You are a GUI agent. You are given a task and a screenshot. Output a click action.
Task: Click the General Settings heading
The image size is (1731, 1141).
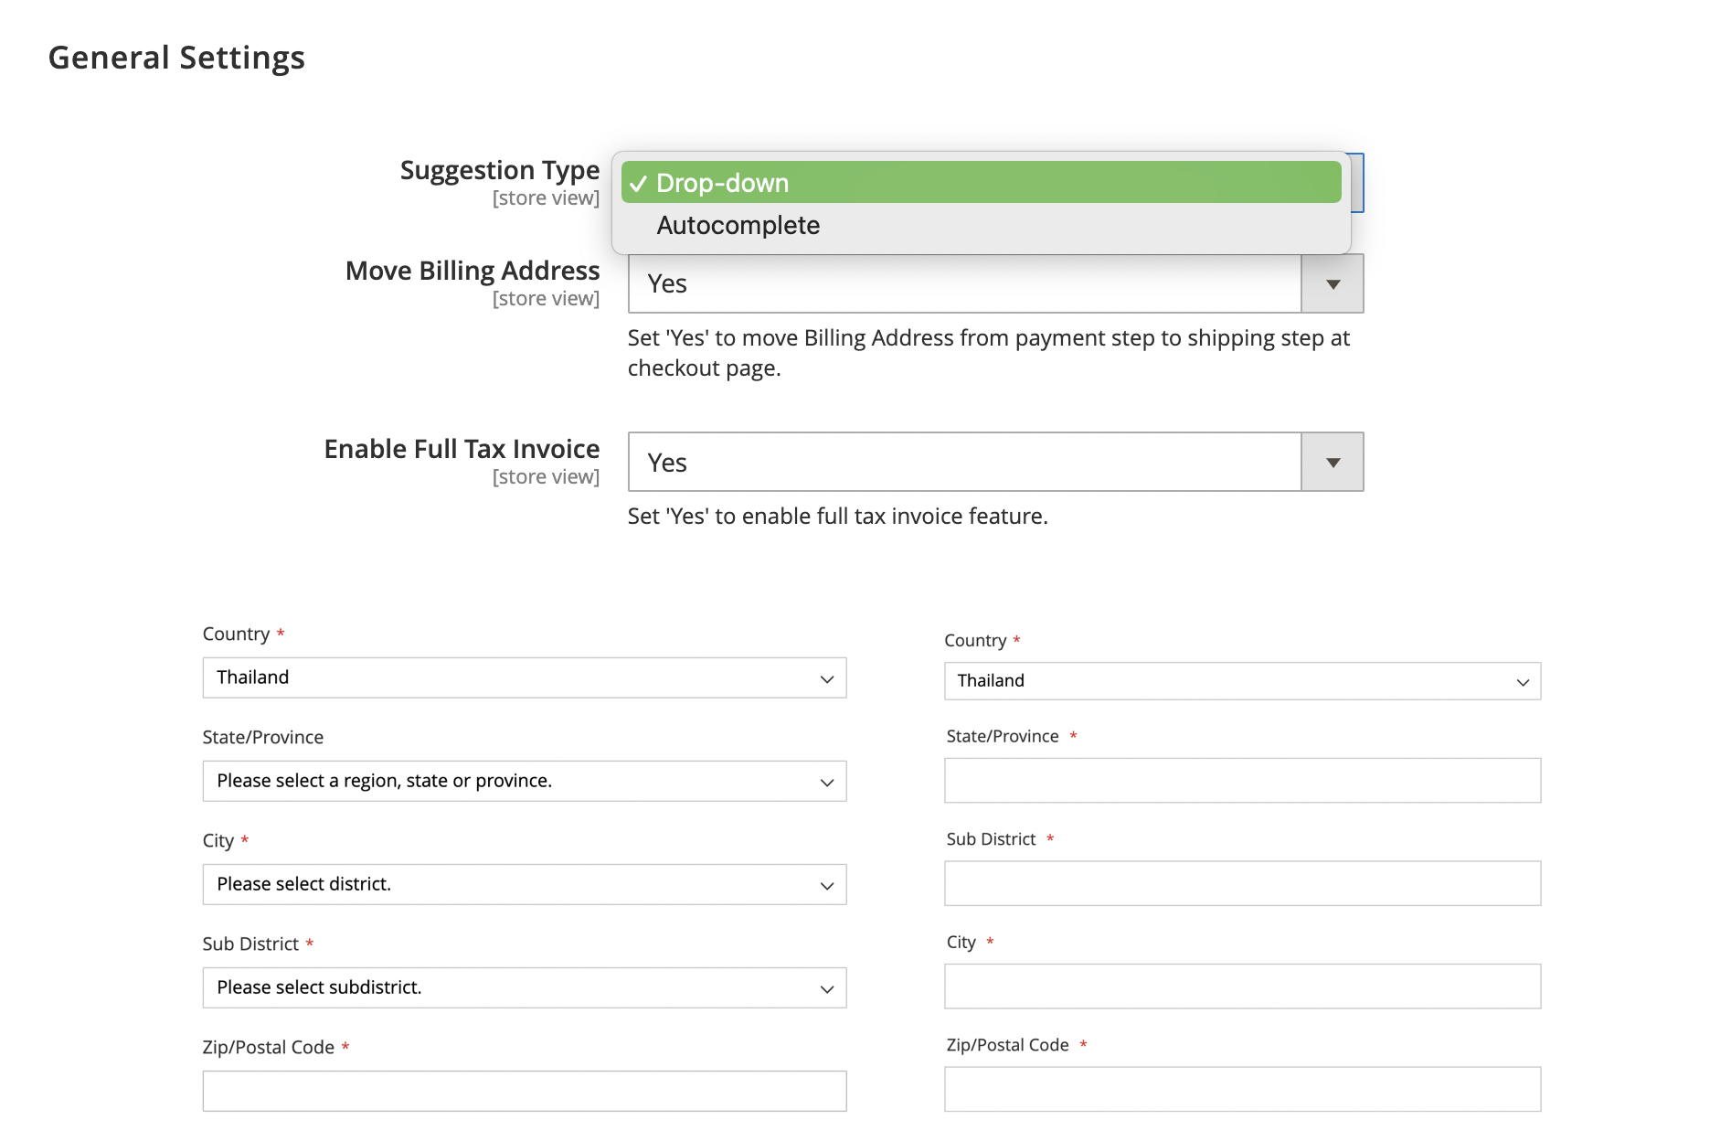[177, 57]
